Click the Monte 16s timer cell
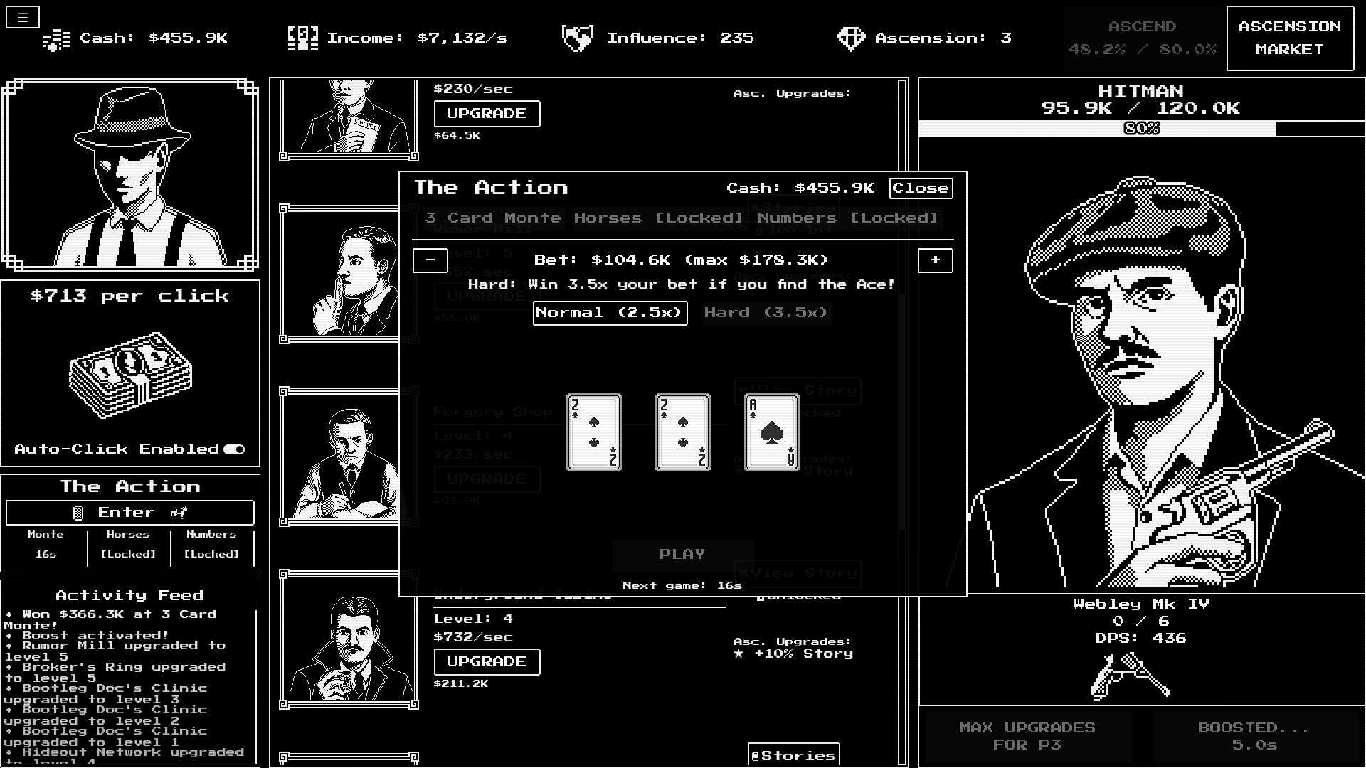The height and width of the screenshot is (768, 1366). point(46,545)
